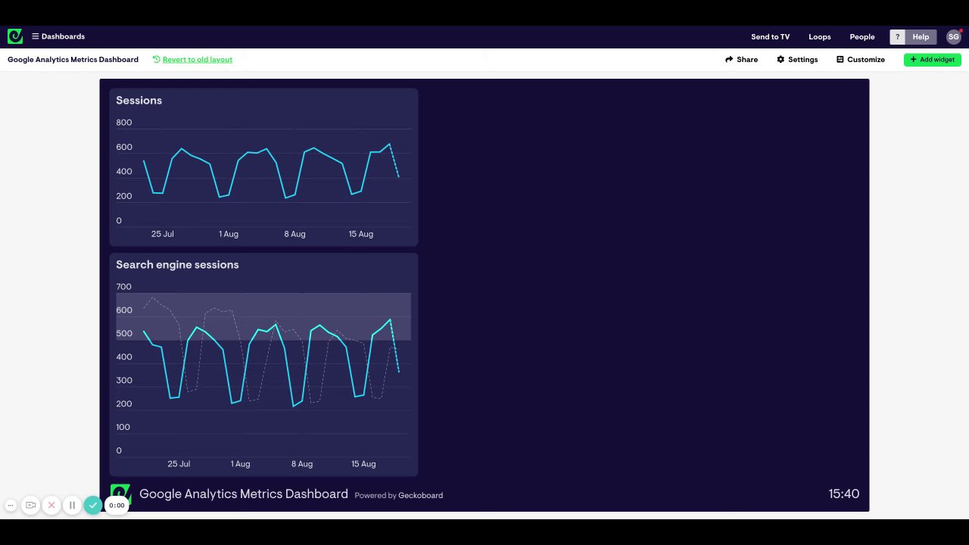
Task: Click the 15:40 clock in the footer
Action: [x=843, y=494]
